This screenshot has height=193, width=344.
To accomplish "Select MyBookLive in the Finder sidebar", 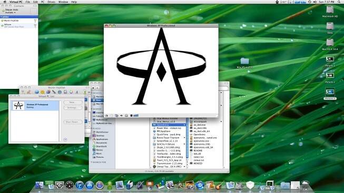I will (100, 119).
